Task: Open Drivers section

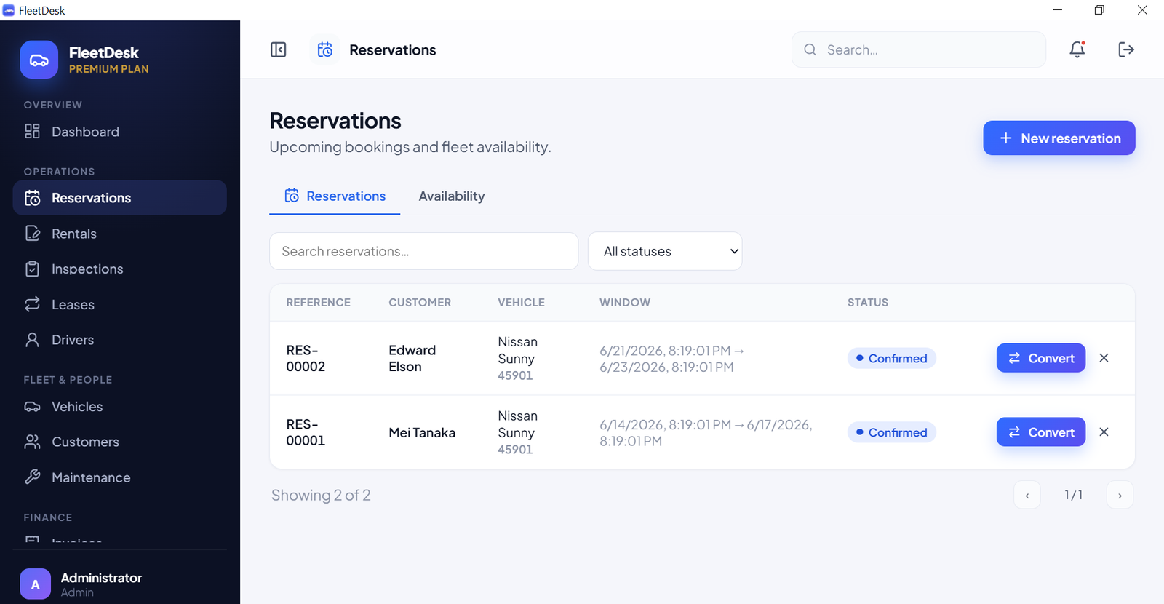Action: click(x=120, y=340)
